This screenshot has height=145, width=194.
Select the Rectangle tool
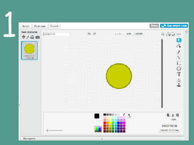tap(179, 63)
